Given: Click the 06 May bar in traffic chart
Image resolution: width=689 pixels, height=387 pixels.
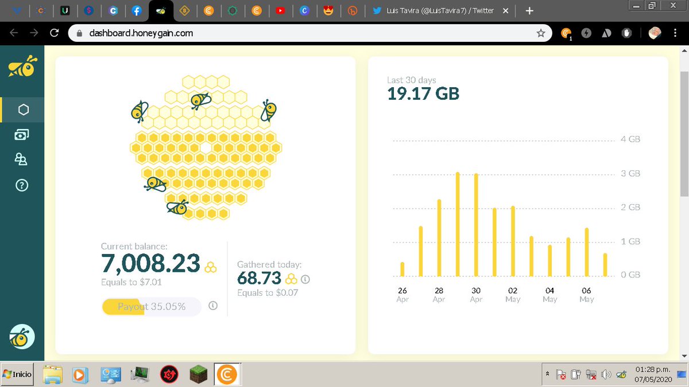Looking at the screenshot, I should click(x=587, y=252).
